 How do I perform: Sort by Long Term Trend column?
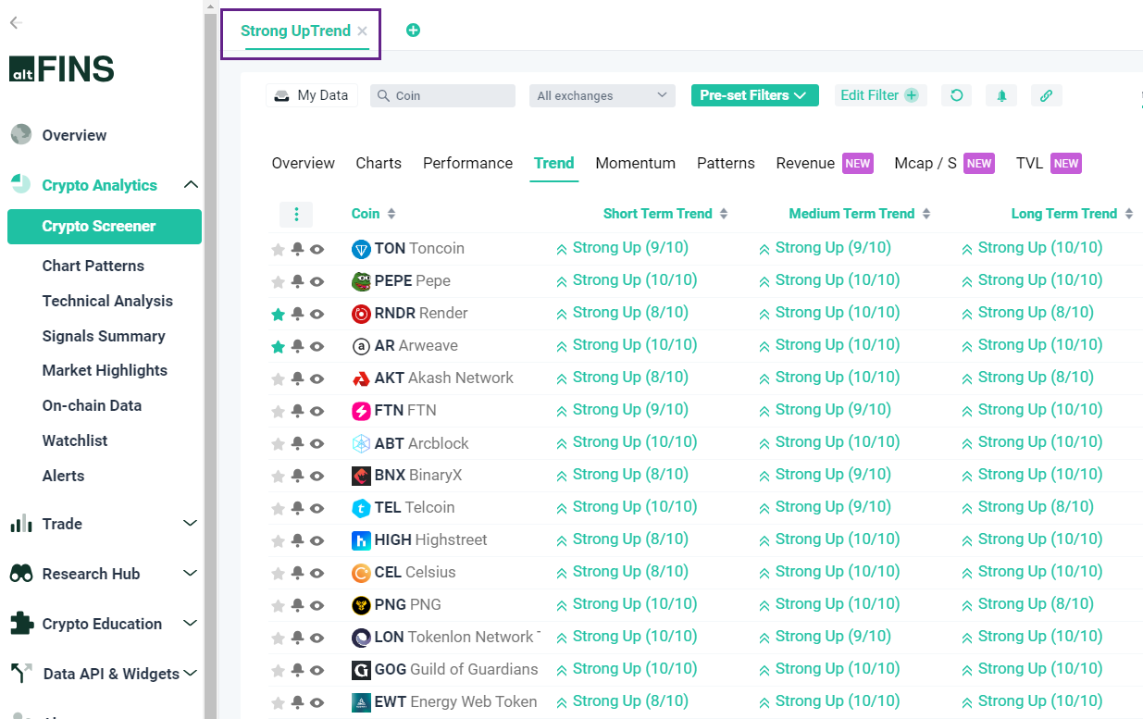[1072, 214]
